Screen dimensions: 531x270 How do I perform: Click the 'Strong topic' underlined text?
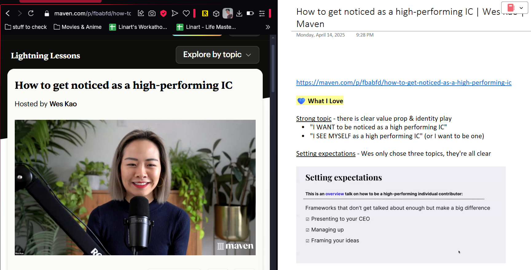(314, 119)
